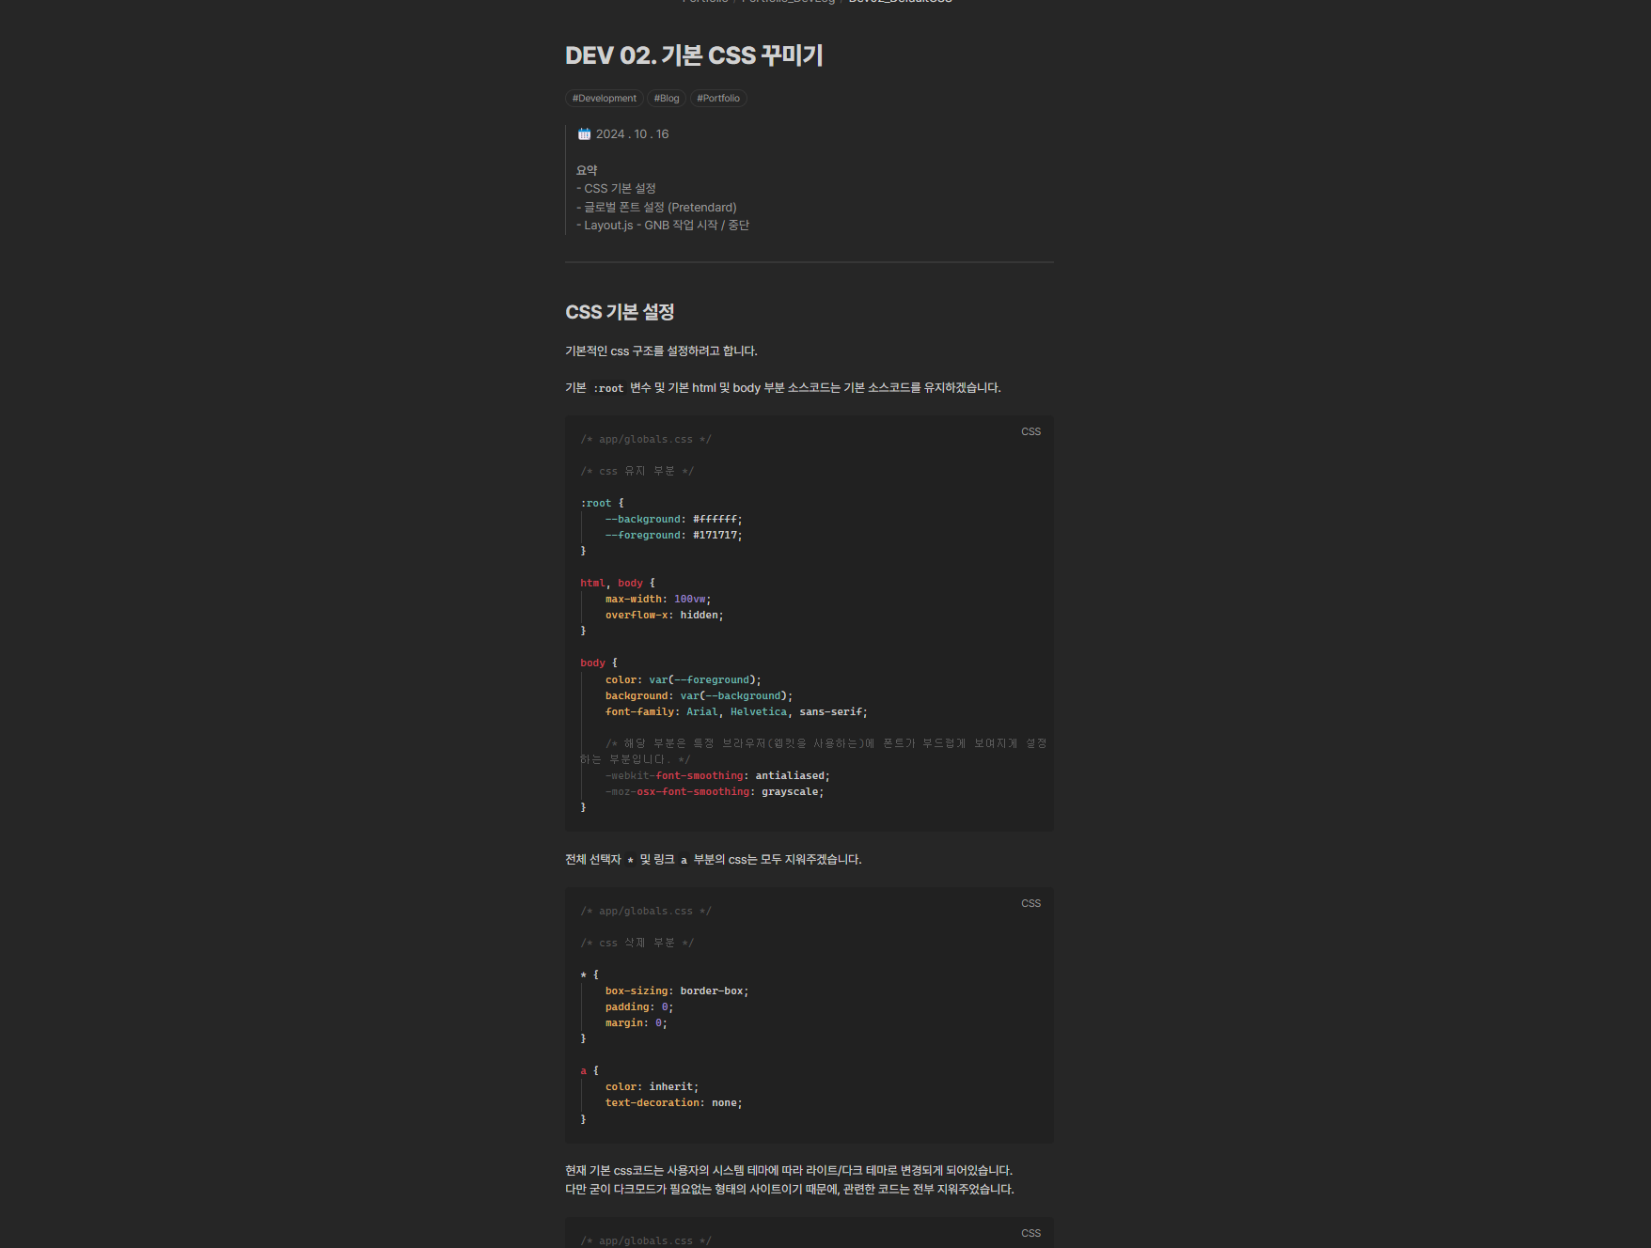The image size is (1651, 1248).
Task: Click the 'color: var(--foreground);' code line
Action: click(683, 680)
